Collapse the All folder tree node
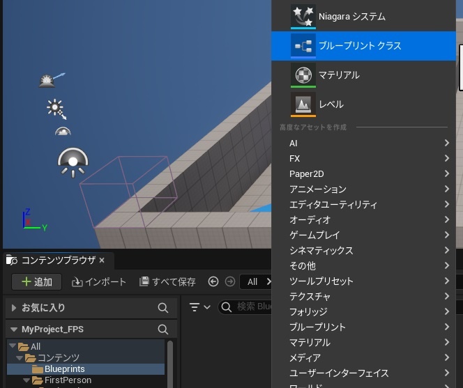The width and height of the screenshot is (463, 388). click(13, 346)
